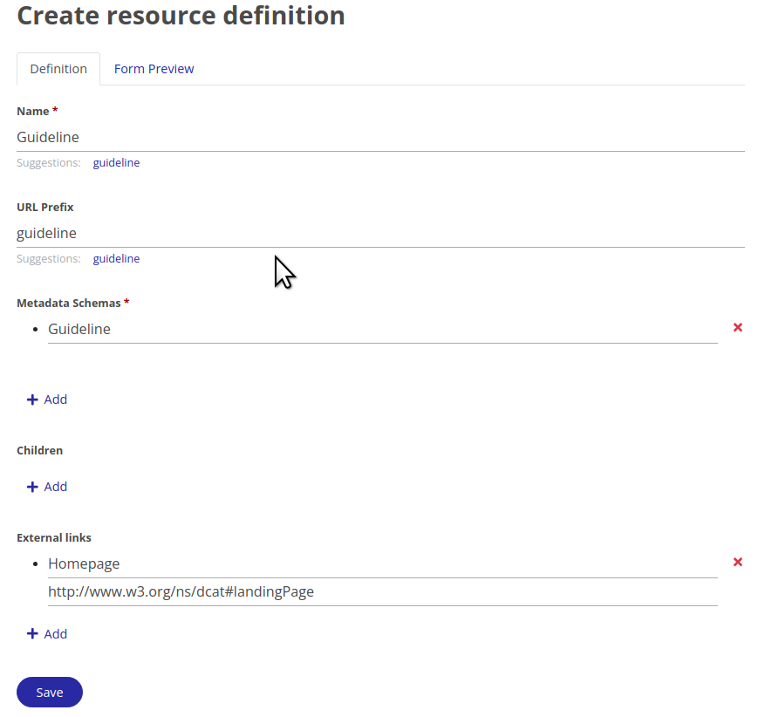This screenshot has width=772, height=717.
Task: Edit the Guideline metadata schema field
Action: click(x=383, y=329)
